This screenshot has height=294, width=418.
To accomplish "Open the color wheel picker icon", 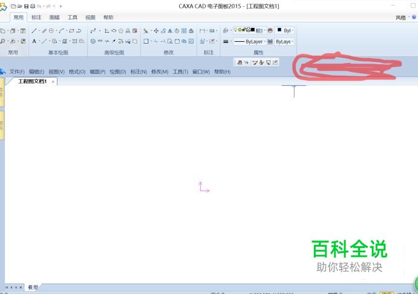I will tap(270, 31).
